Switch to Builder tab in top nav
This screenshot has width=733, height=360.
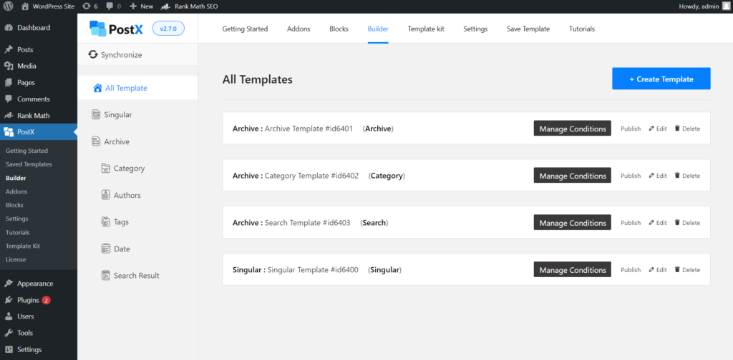[x=378, y=29]
